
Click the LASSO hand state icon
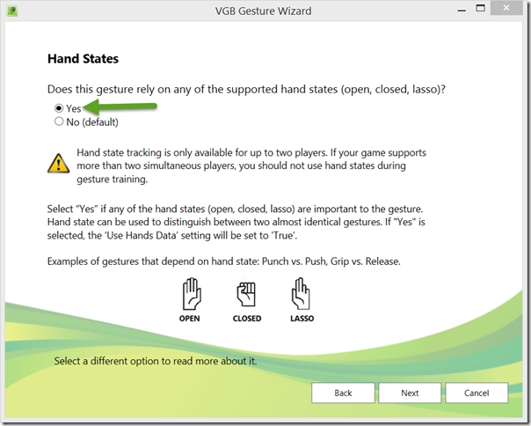point(301,294)
